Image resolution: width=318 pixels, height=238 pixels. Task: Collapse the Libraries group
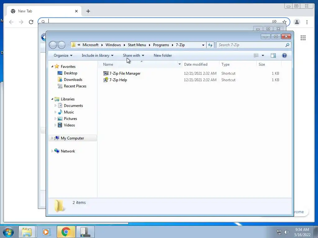(52, 99)
